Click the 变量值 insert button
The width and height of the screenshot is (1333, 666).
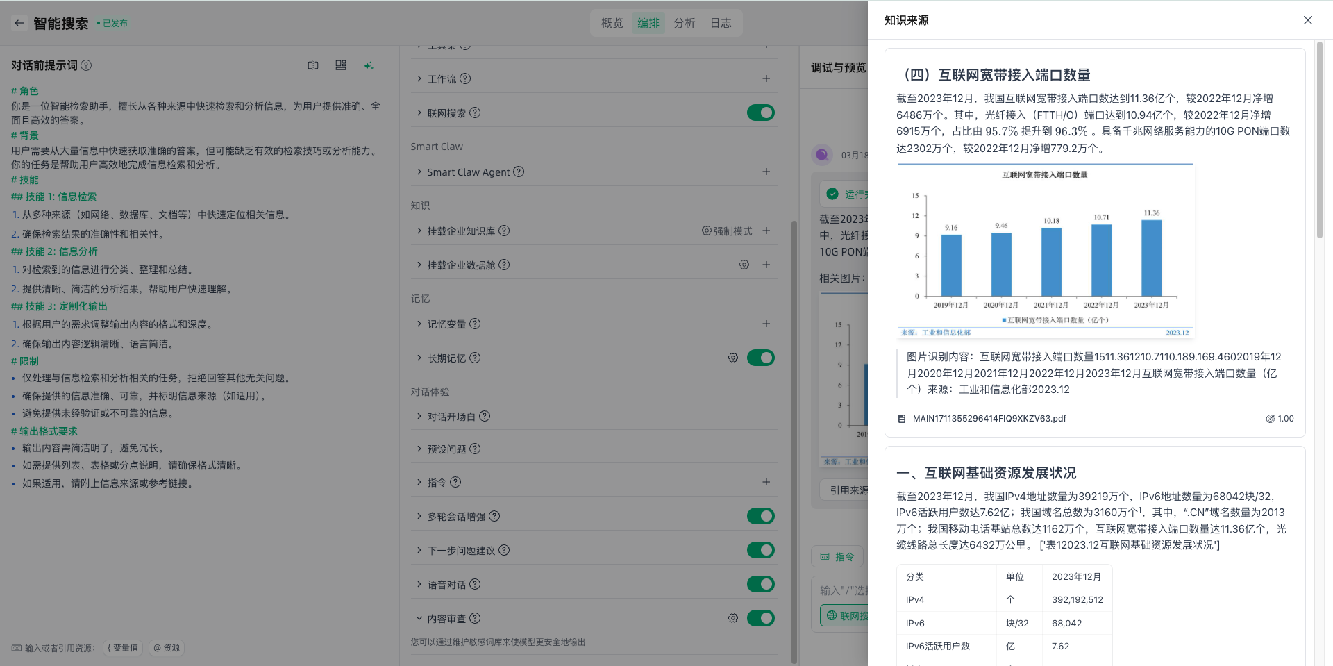124,648
